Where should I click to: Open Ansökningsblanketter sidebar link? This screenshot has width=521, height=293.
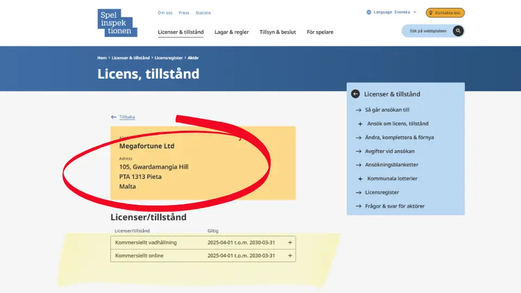392,165
